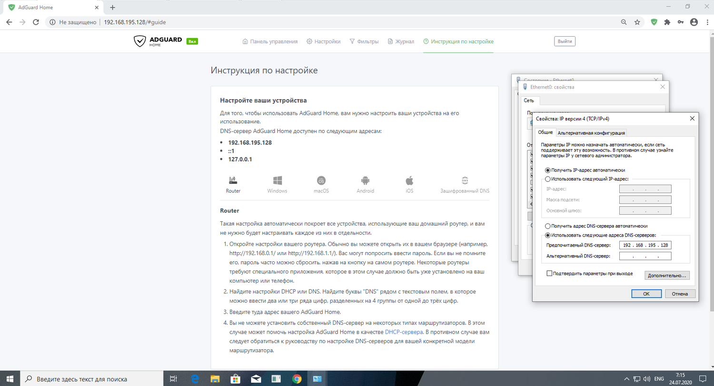Select "Использовать следующие адреса DNS-серверов" radio button

point(548,235)
